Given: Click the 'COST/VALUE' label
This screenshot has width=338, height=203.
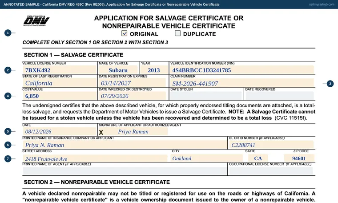Looking at the screenshot, I should [x=32, y=89].
